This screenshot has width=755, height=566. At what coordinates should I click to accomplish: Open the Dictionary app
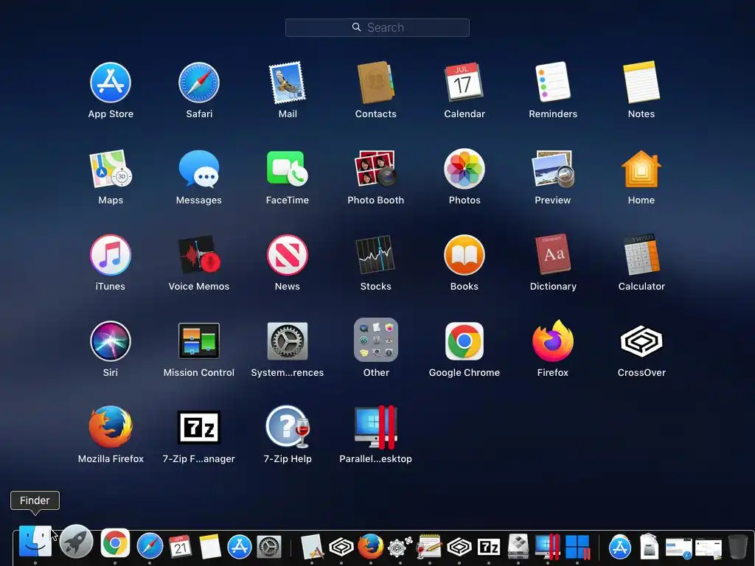[553, 255]
